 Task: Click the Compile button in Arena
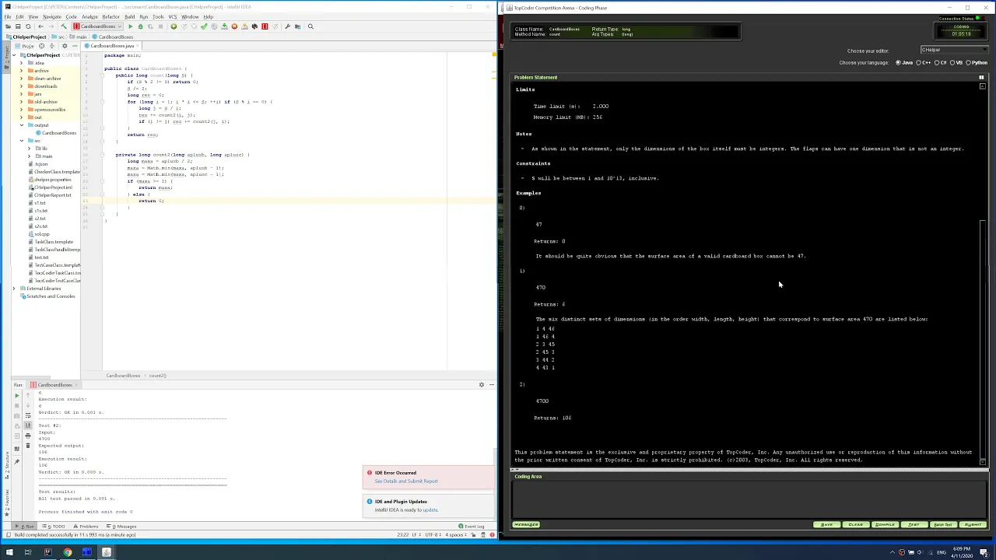click(885, 525)
